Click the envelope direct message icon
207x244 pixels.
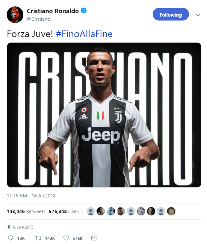(x=94, y=238)
